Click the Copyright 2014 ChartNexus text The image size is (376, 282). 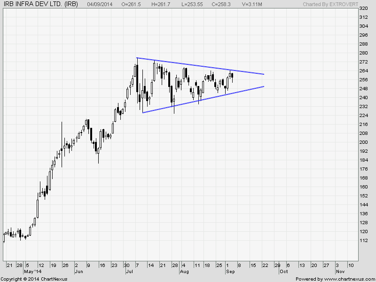tap(34, 279)
